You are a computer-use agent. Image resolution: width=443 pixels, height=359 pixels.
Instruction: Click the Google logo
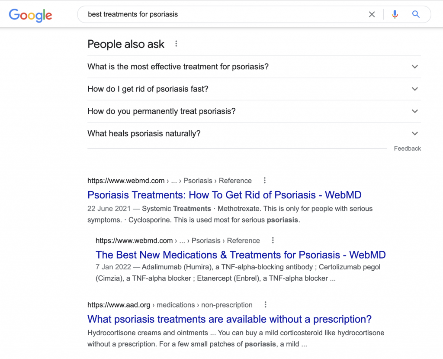pos(31,15)
